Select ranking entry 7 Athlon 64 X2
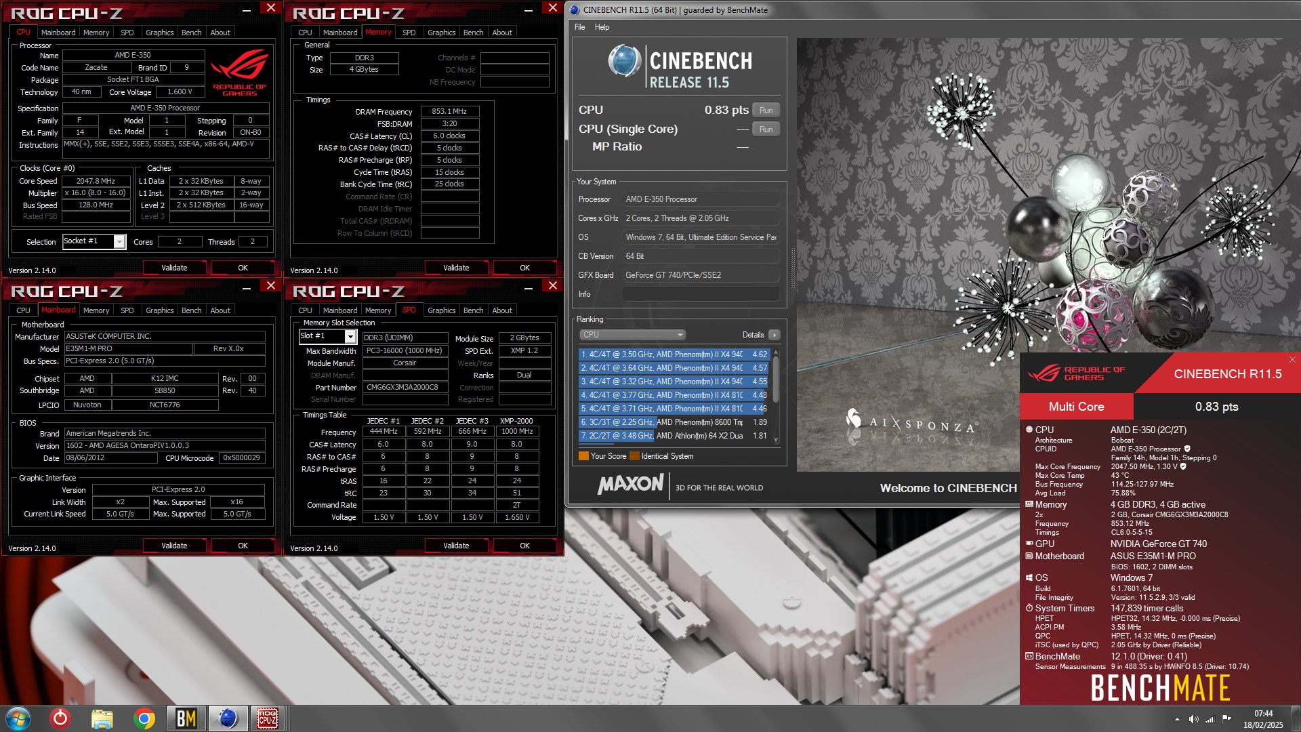 click(x=674, y=436)
